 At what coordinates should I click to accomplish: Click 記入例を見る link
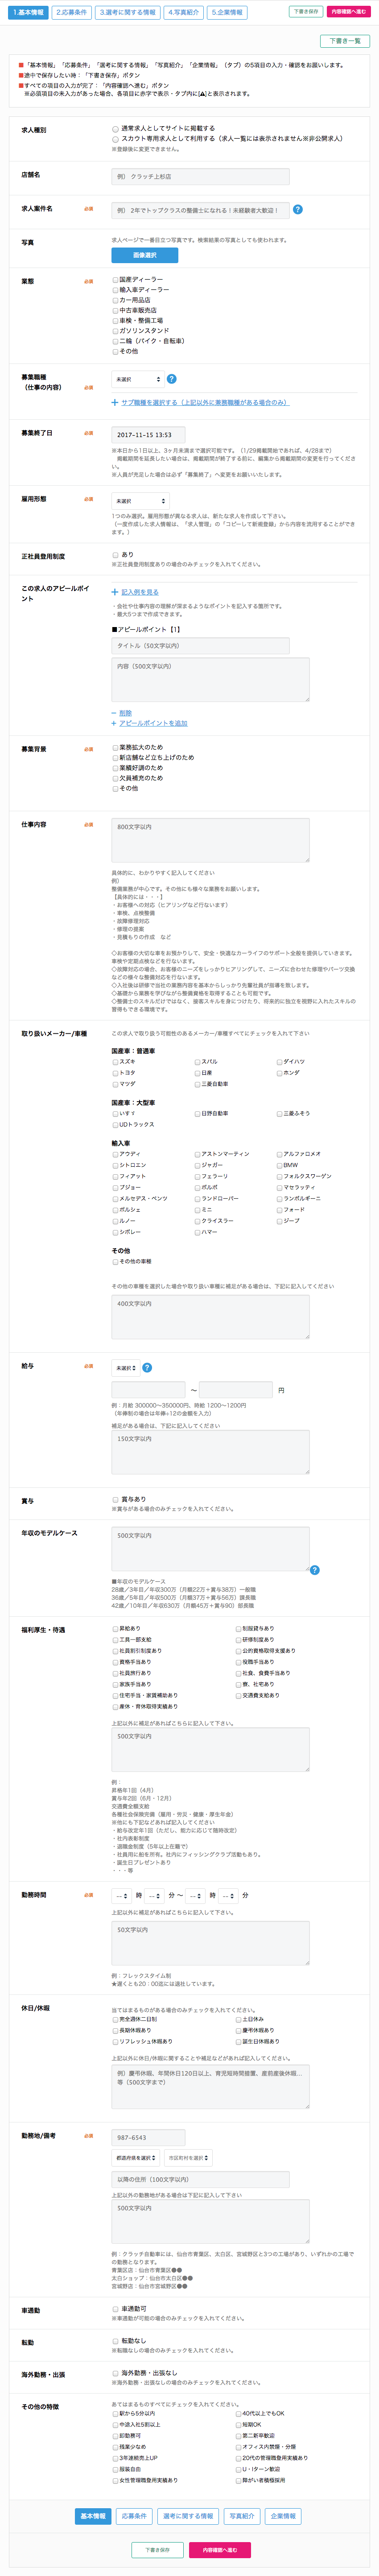pos(139,592)
